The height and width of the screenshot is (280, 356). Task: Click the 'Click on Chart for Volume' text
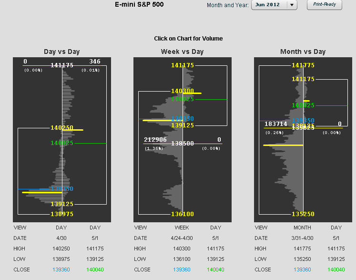click(x=188, y=39)
